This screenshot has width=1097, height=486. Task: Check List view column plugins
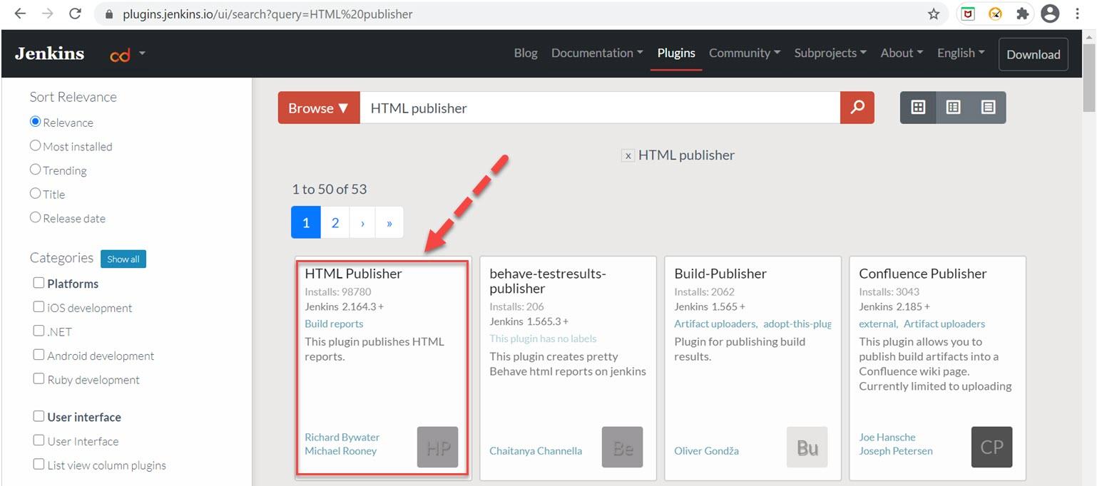pos(39,464)
